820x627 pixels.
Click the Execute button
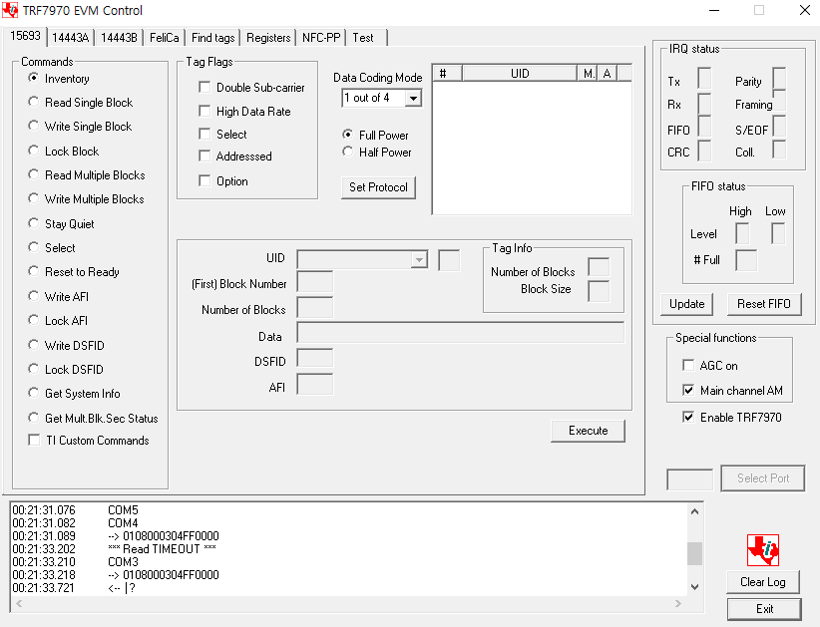588,431
